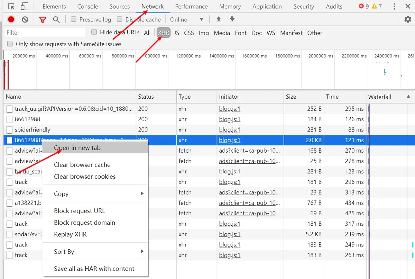This screenshot has width=415, height=279.
Task: Open the Audits tab
Action: [334, 7]
